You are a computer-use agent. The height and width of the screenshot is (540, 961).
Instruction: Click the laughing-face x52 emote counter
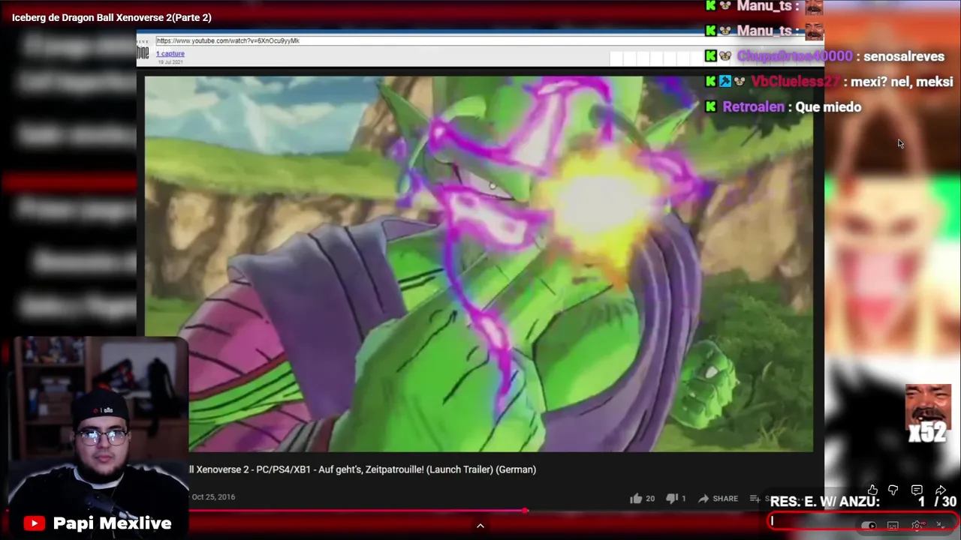click(x=928, y=413)
